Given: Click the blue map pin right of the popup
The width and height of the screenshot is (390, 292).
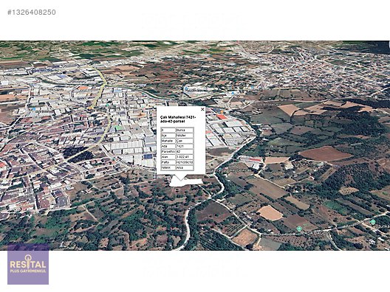Looking at the screenshot, I should click(233, 94).
